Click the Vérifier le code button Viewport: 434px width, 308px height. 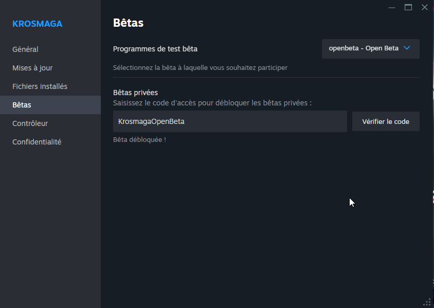(386, 121)
